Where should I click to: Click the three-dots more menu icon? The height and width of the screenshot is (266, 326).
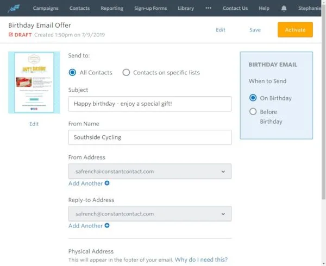pyautogui.click(x=208, y=8)
